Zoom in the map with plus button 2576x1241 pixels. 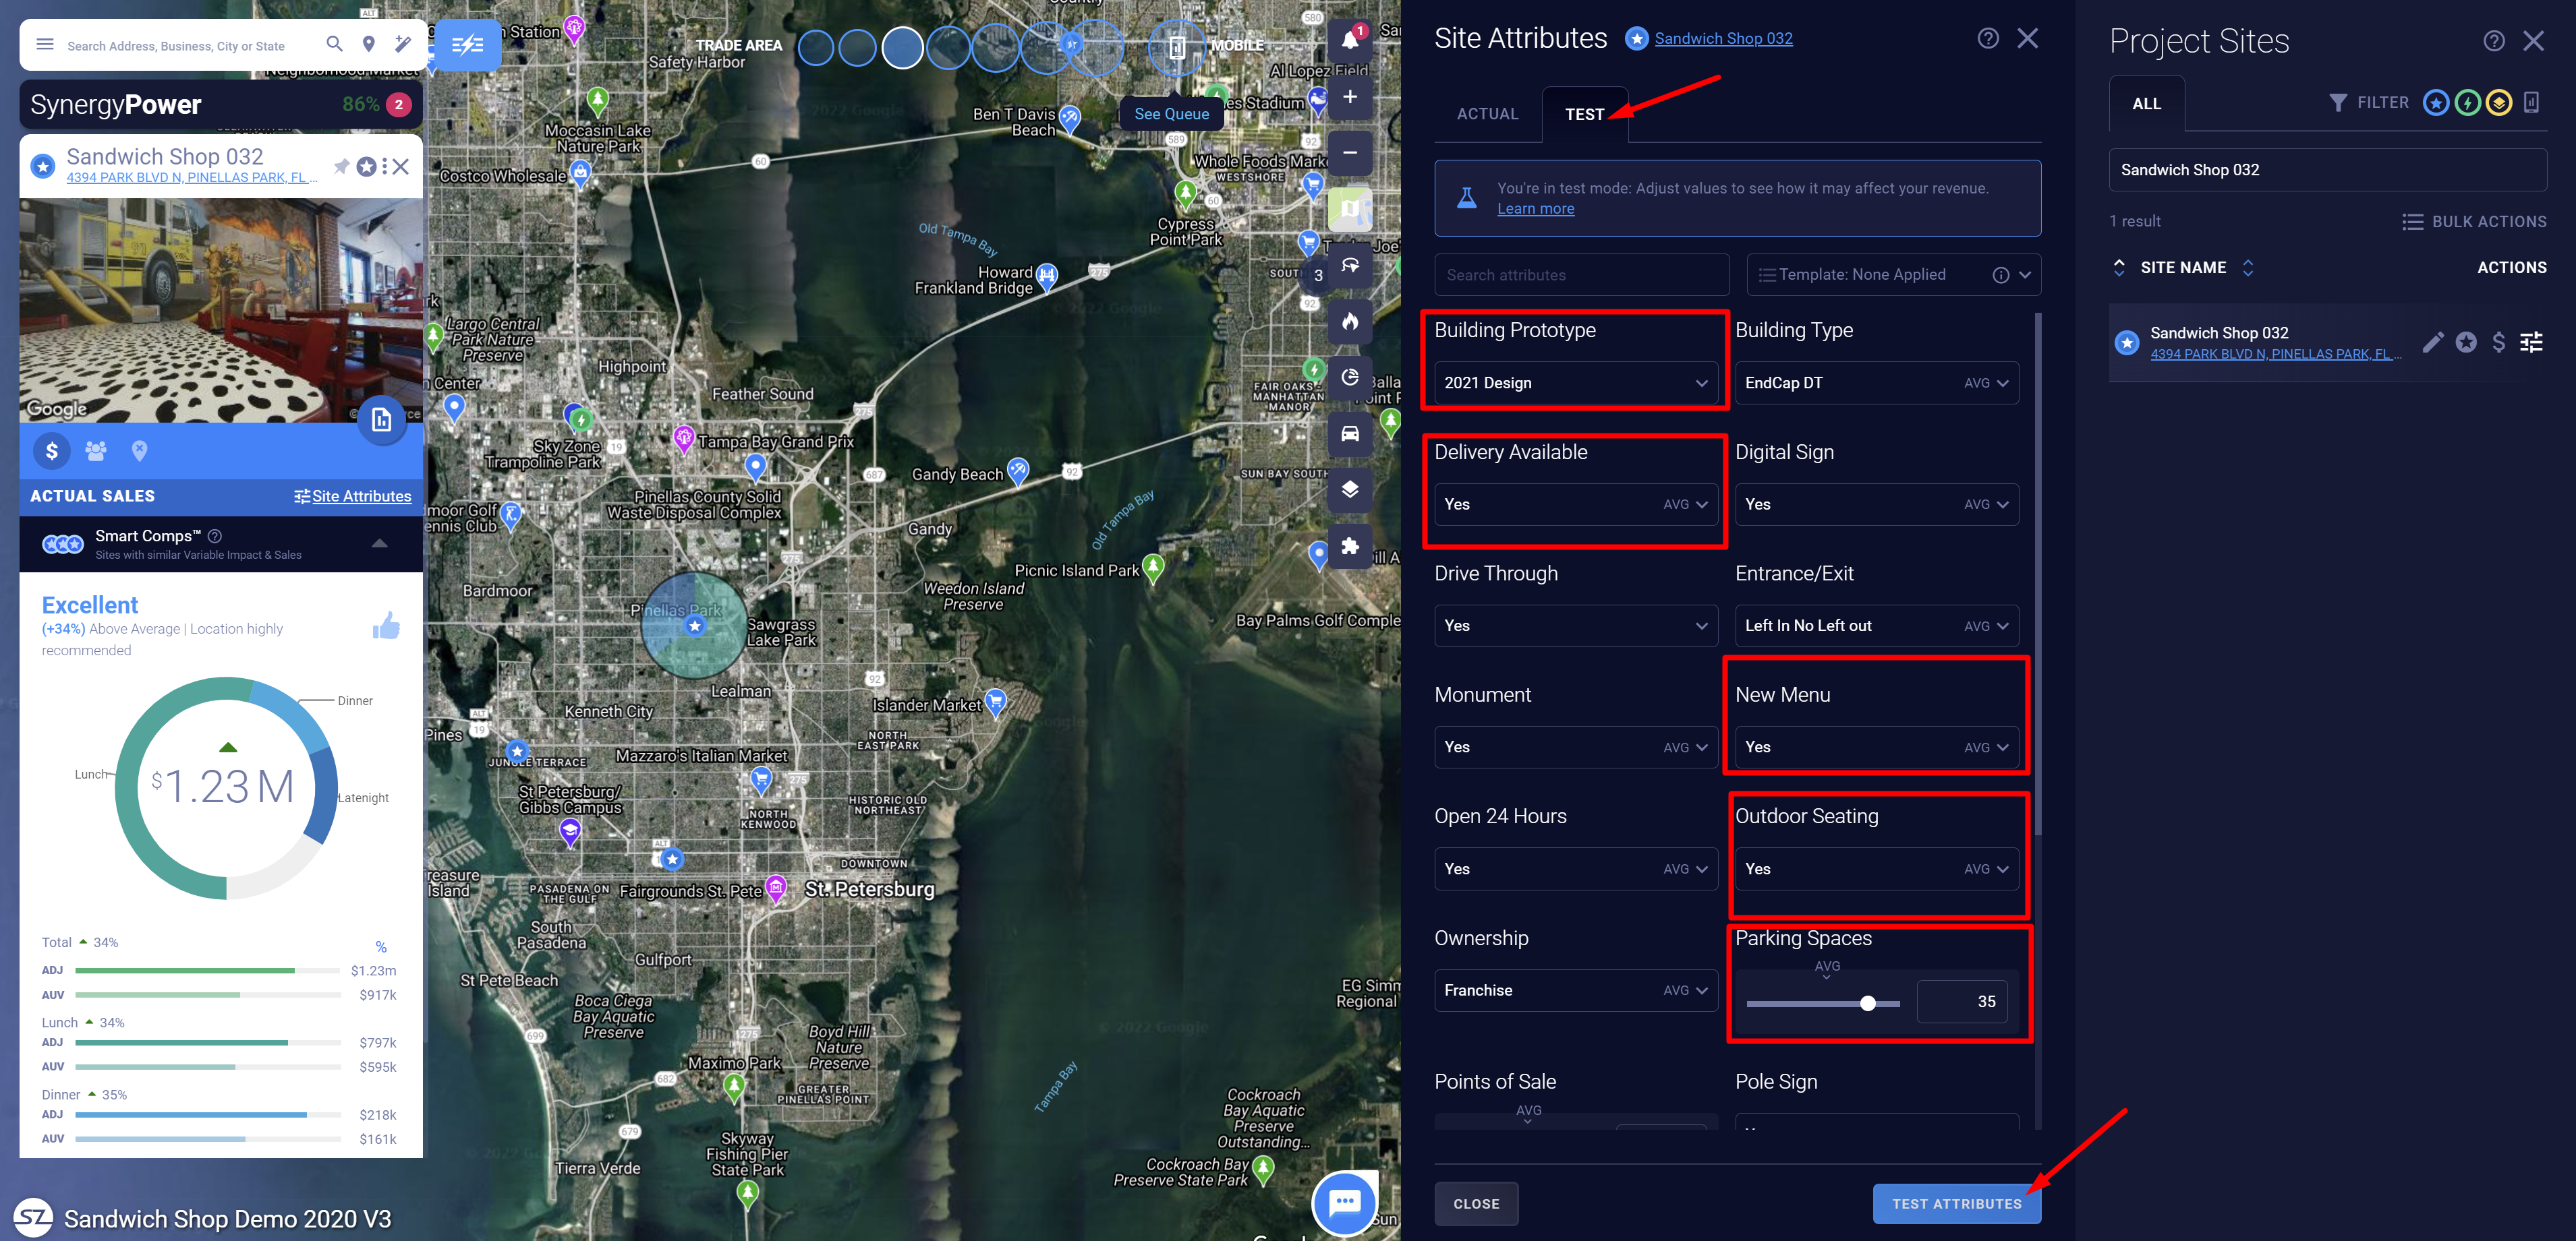click(x=1350, y=97)
